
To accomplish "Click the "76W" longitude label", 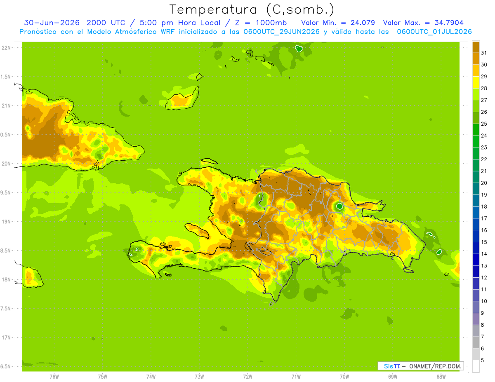I will [54, 376].
